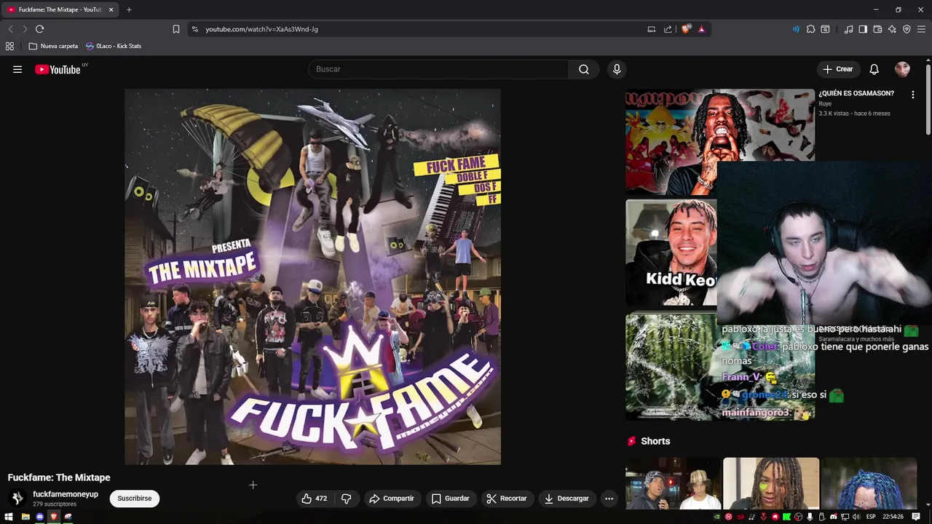Click the search magnifier button

click(584, 69)
